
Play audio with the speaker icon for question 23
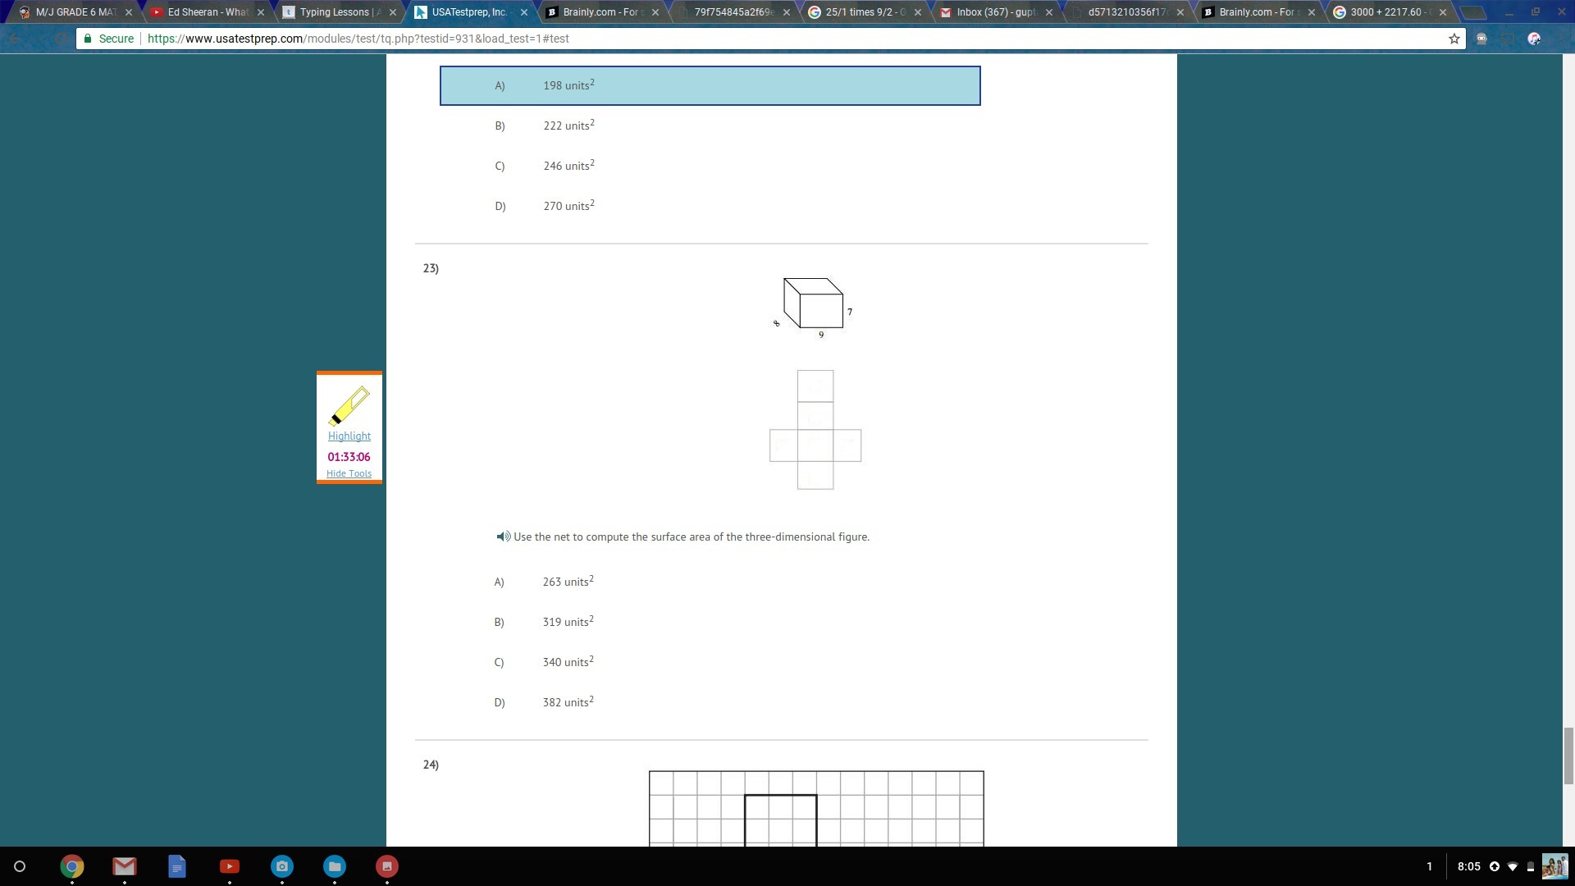click(x=503, y=537)
